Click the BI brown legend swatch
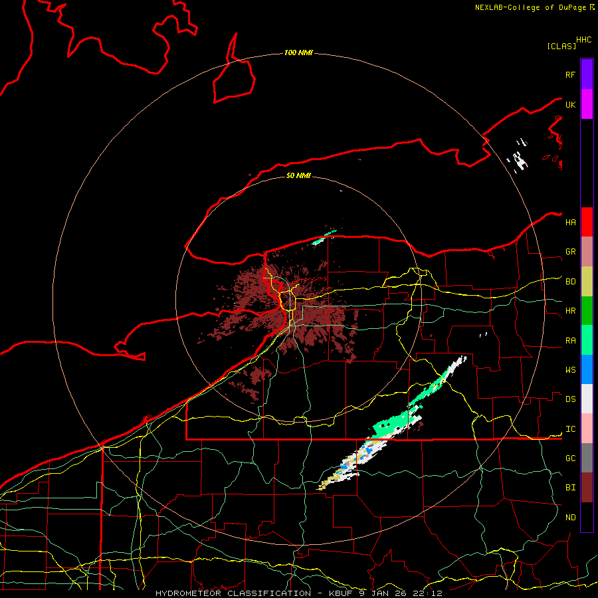The width and height of the screenshot is (598, 598). (x=587, y=488)
